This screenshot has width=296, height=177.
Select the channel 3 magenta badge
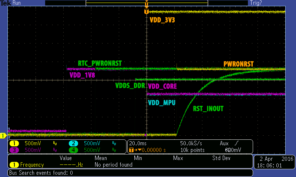(x=14, y=150)
